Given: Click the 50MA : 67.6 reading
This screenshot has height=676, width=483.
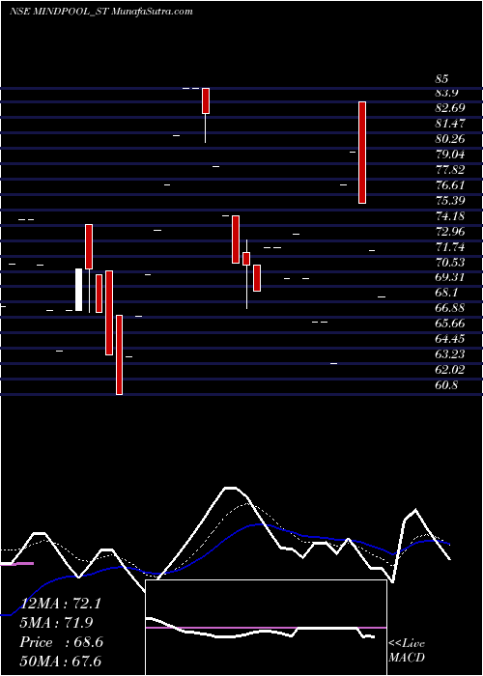Looking at the screenshot, I should coord(60,662).
